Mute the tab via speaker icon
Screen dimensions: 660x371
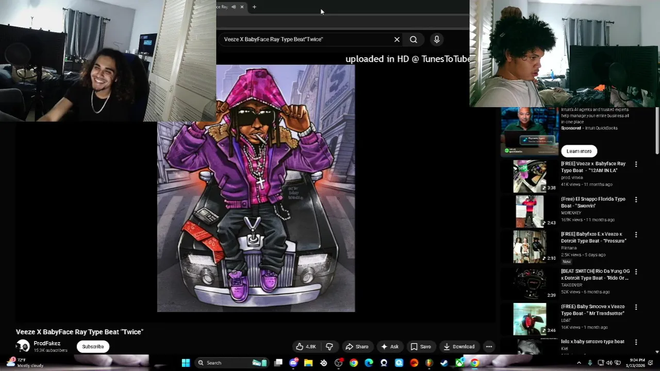[x=234, y=7]
